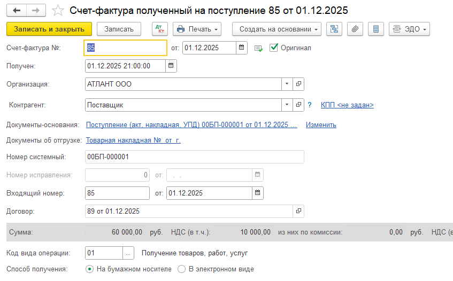The image size is (453, 281).
Task: Open the list report icon in toolbar
Action: (x=376, y=29)
